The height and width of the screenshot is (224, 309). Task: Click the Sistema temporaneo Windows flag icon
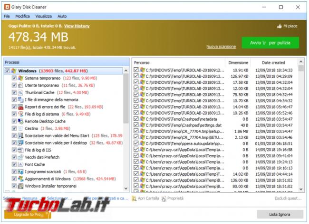(x=20, y=78)
